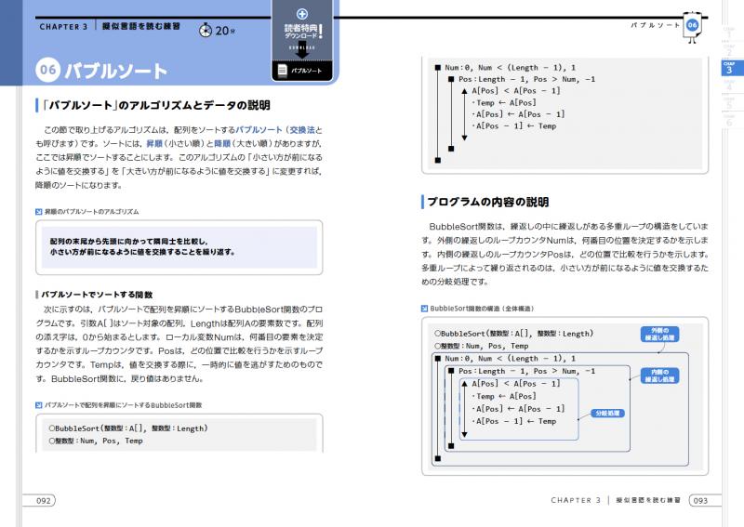Click the ○BubbleSort declaration line in the structure diagram
Viewport: 744px width, 527px height.
click(x=514, y=334)
